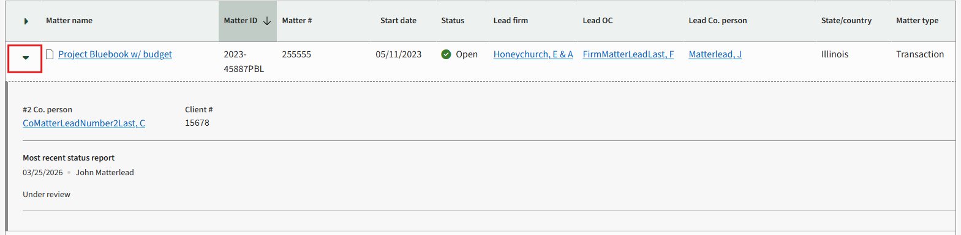
Task: Open Project Bluebook w/ budget link
Action: (115, 54)
